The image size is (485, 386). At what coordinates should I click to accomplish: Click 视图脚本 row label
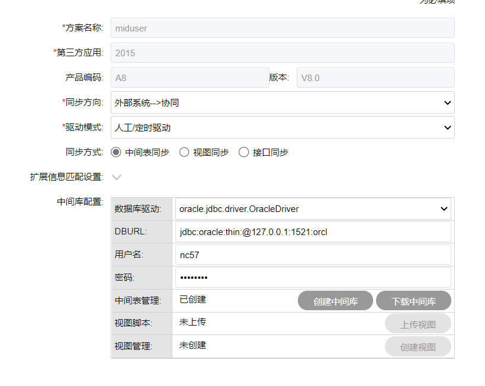[x=133, y=323]
